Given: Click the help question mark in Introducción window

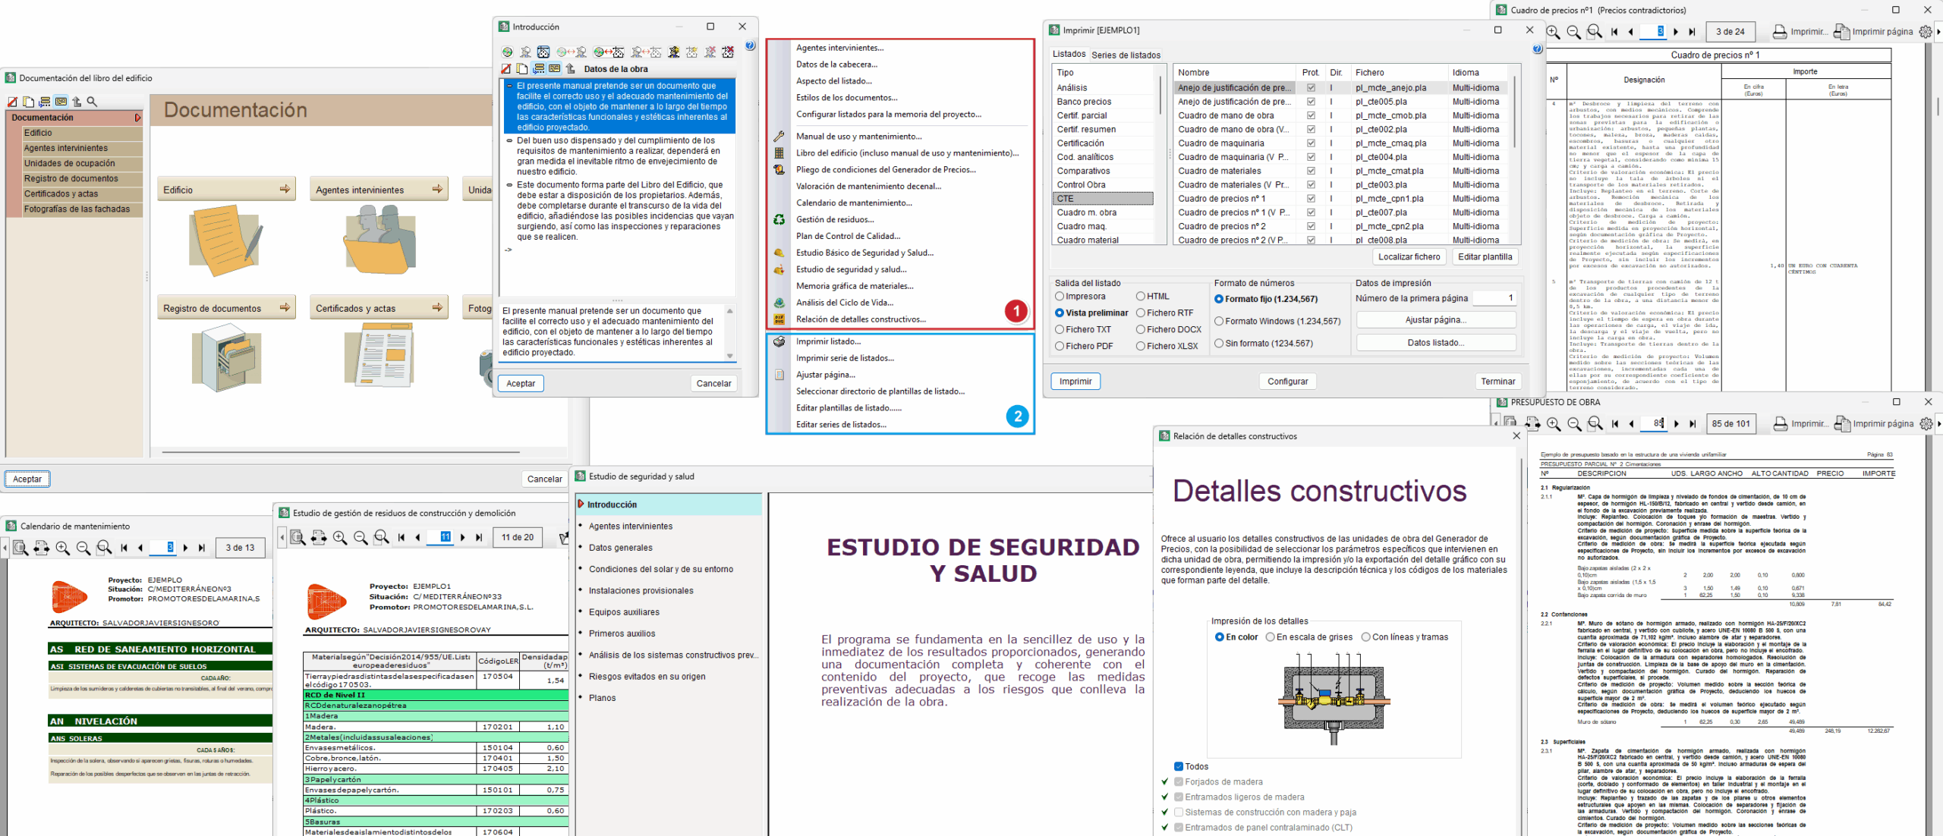Looking at the screenshot, I should [x=750, y=46].
